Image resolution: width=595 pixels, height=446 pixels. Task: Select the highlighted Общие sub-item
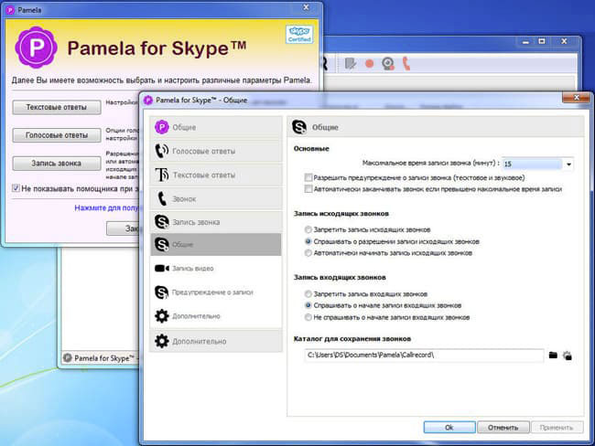click(x=216, y=244)
